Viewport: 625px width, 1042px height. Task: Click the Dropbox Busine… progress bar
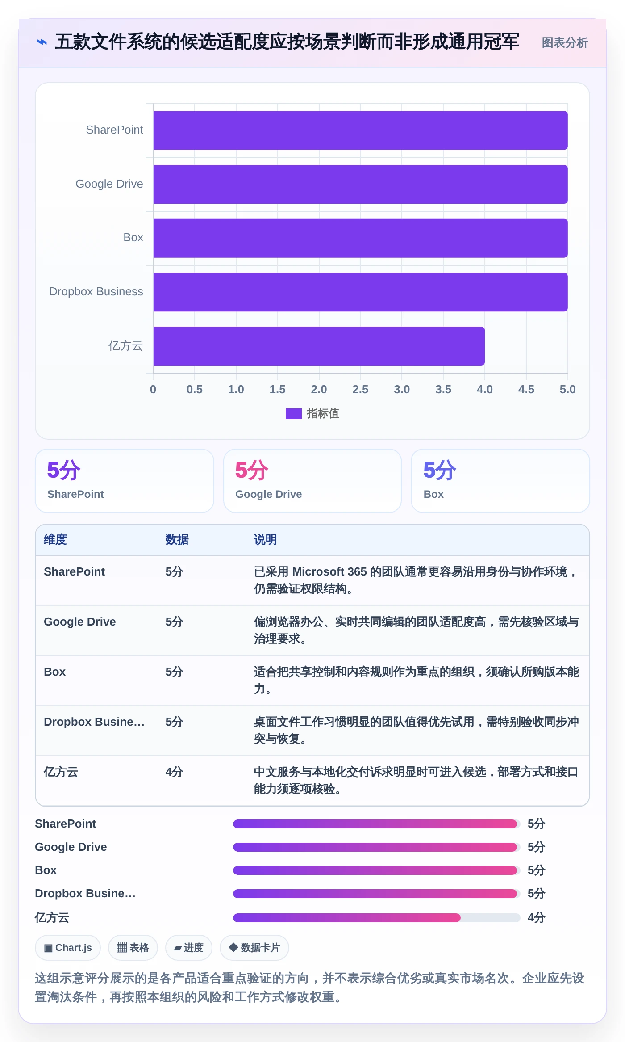pos(377,894)
